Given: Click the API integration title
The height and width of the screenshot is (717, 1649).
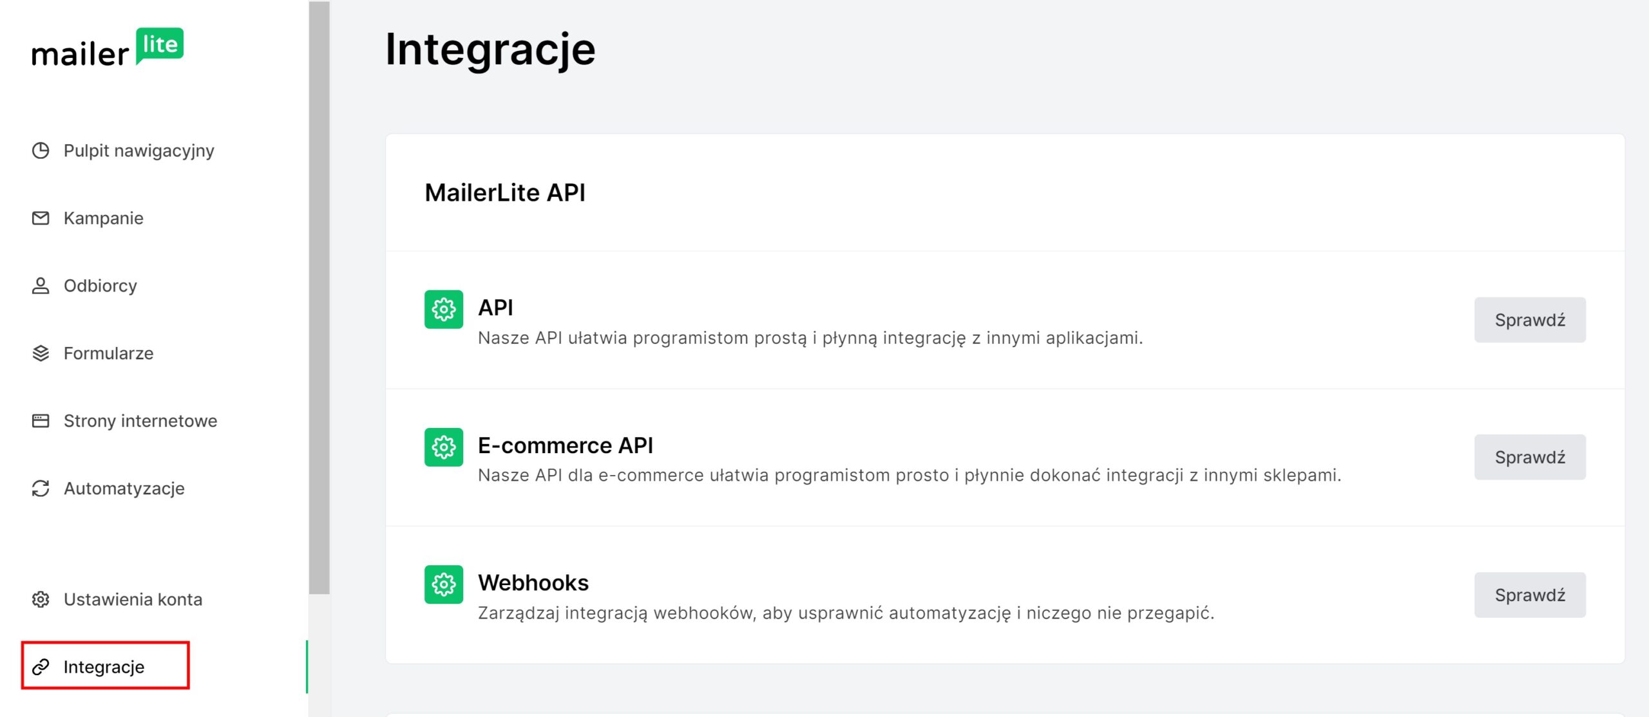Looking at the screenshot, I should pyautogui.click(x=495, y=308).
